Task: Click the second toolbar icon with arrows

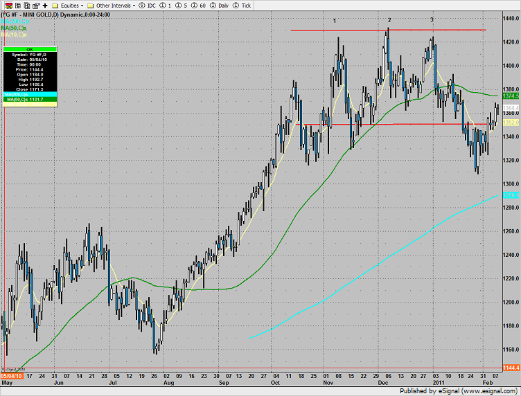Action: pyautogui.click(x=18, y=6)
